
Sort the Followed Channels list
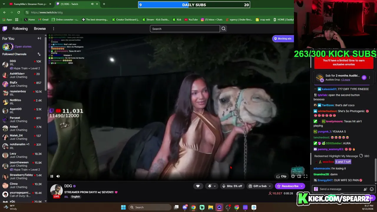(x=39, y=54)
